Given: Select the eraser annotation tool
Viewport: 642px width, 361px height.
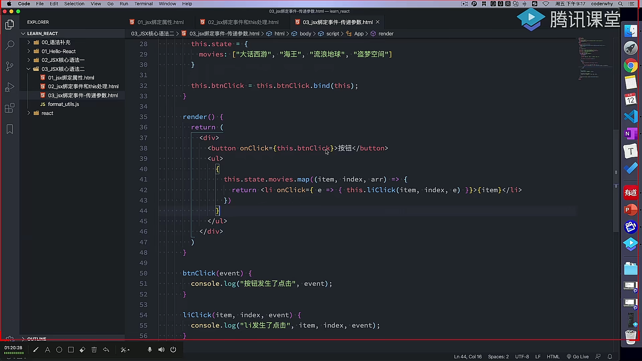Looking at the screenshot, I should [82, 350].
